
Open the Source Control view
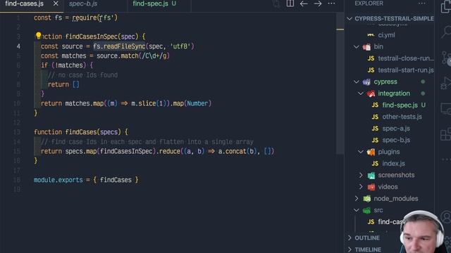(446, 58)
